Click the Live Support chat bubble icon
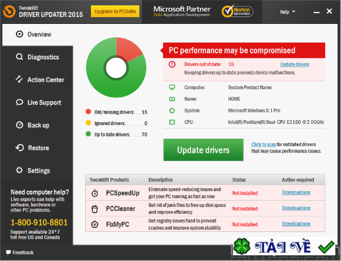The width and height of the screenshot is (341, 261). [19, 102]
